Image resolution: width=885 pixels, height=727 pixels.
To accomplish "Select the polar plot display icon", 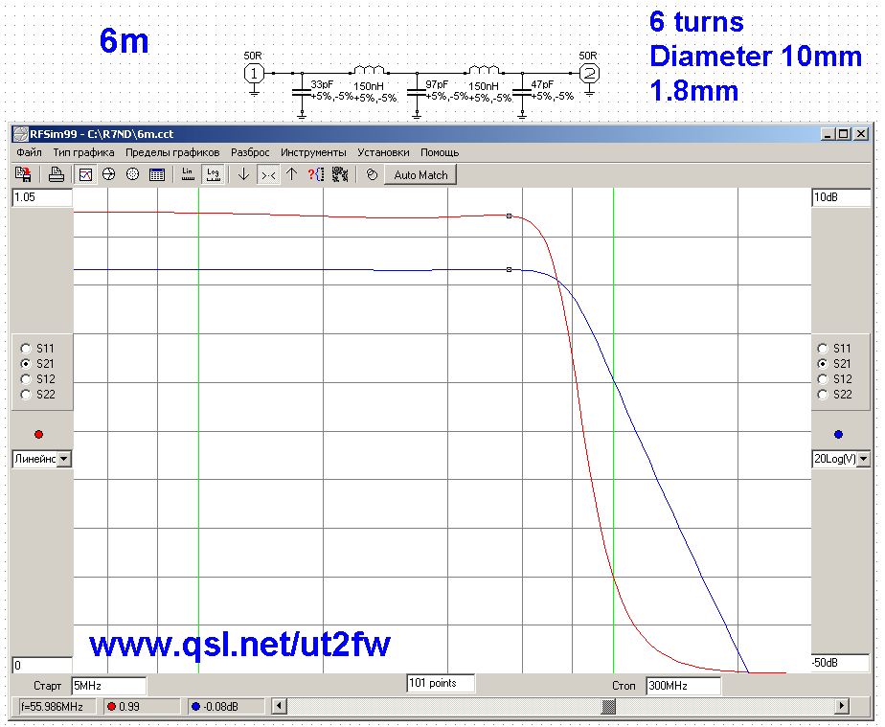I will (133, 174).
